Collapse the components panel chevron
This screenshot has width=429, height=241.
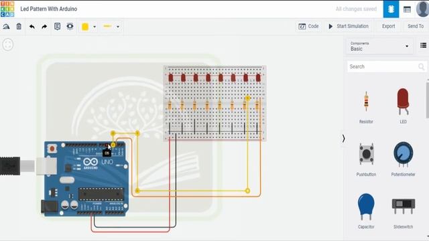pos(343,139)
